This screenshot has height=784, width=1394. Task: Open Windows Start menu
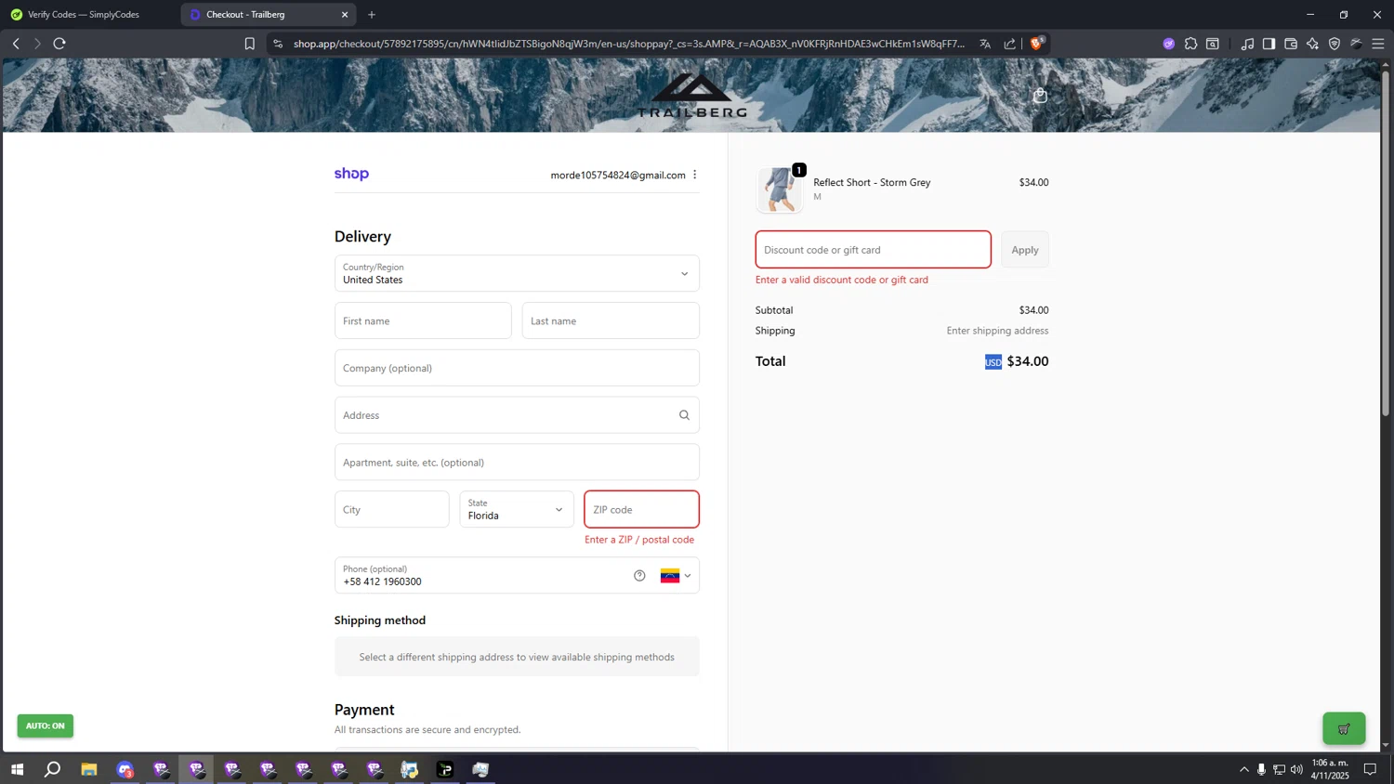pos(17,769)
